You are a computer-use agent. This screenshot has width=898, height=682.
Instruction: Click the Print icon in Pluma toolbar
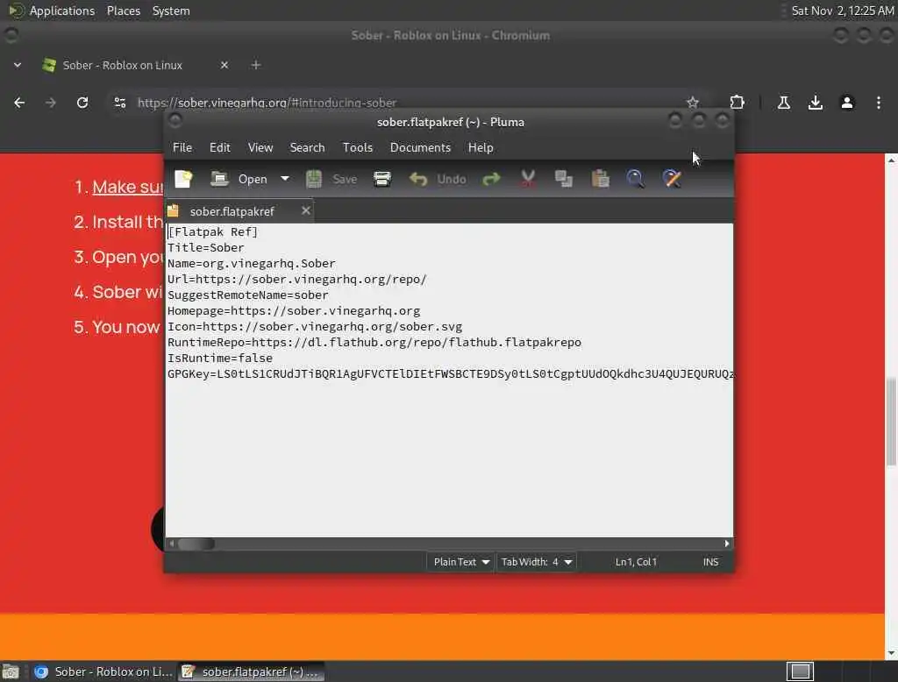pyautogui.click(x=382, y=179)
